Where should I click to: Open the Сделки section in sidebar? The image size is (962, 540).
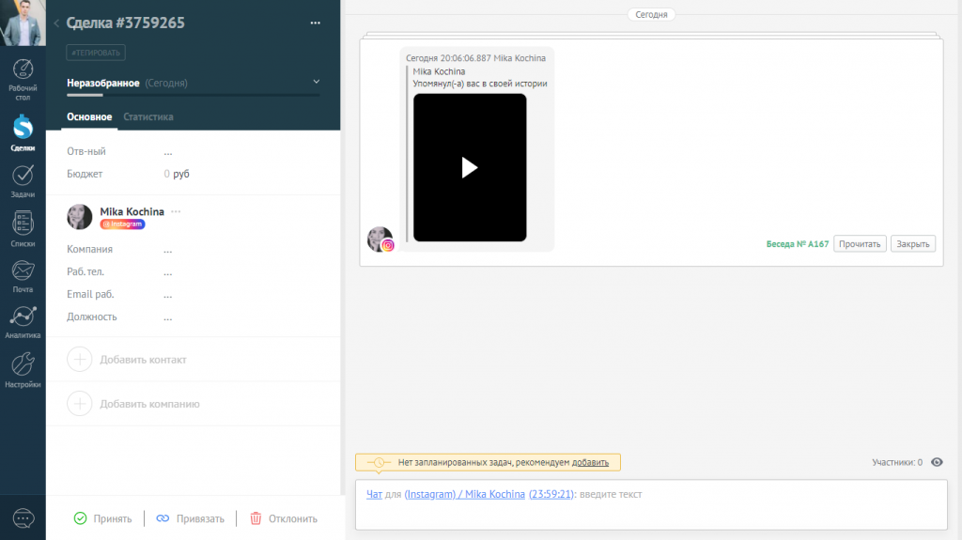23,133
